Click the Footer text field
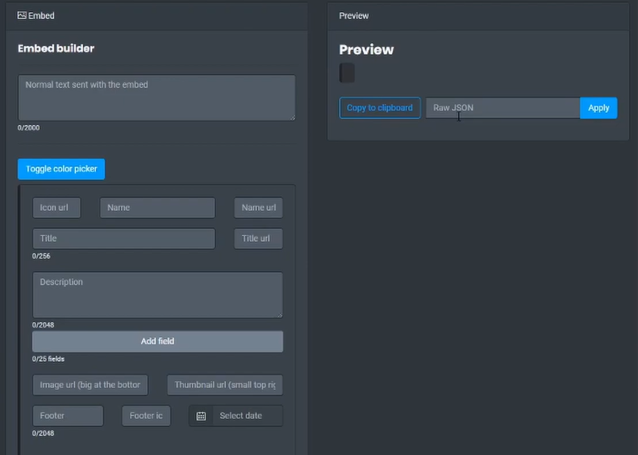Screen dimensions: 638x455 click(x=68, y=416)
